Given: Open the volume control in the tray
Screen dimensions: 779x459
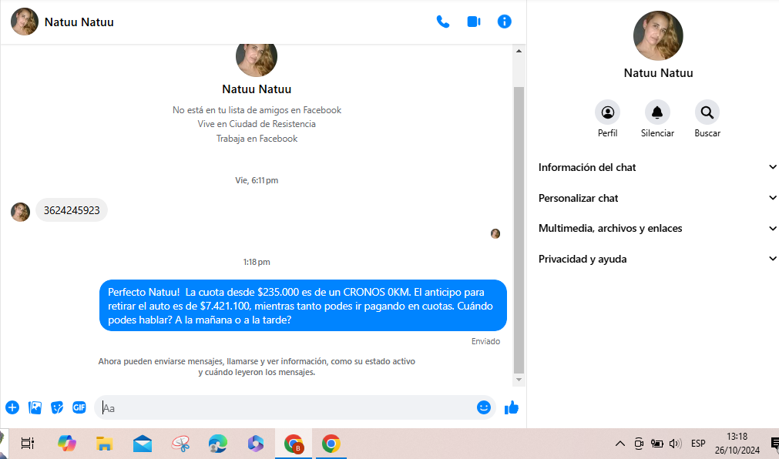Looking at the screenshot, I should (675, 444).
